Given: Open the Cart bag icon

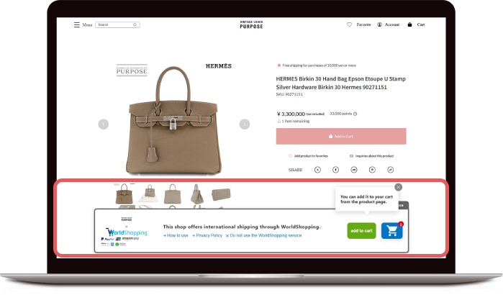Looking at the screenshot, I should pos(409,24).
